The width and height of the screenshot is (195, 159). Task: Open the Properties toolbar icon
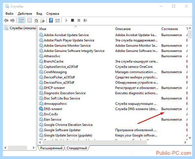30,20
